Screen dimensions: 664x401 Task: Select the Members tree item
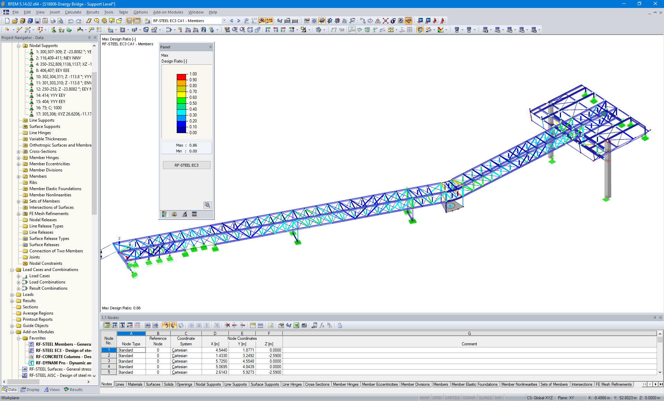(x=37, y=176)
